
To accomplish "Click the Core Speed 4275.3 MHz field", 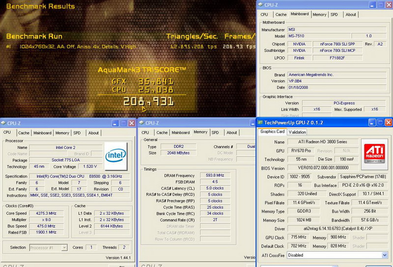I will click(x=46, y=213).
